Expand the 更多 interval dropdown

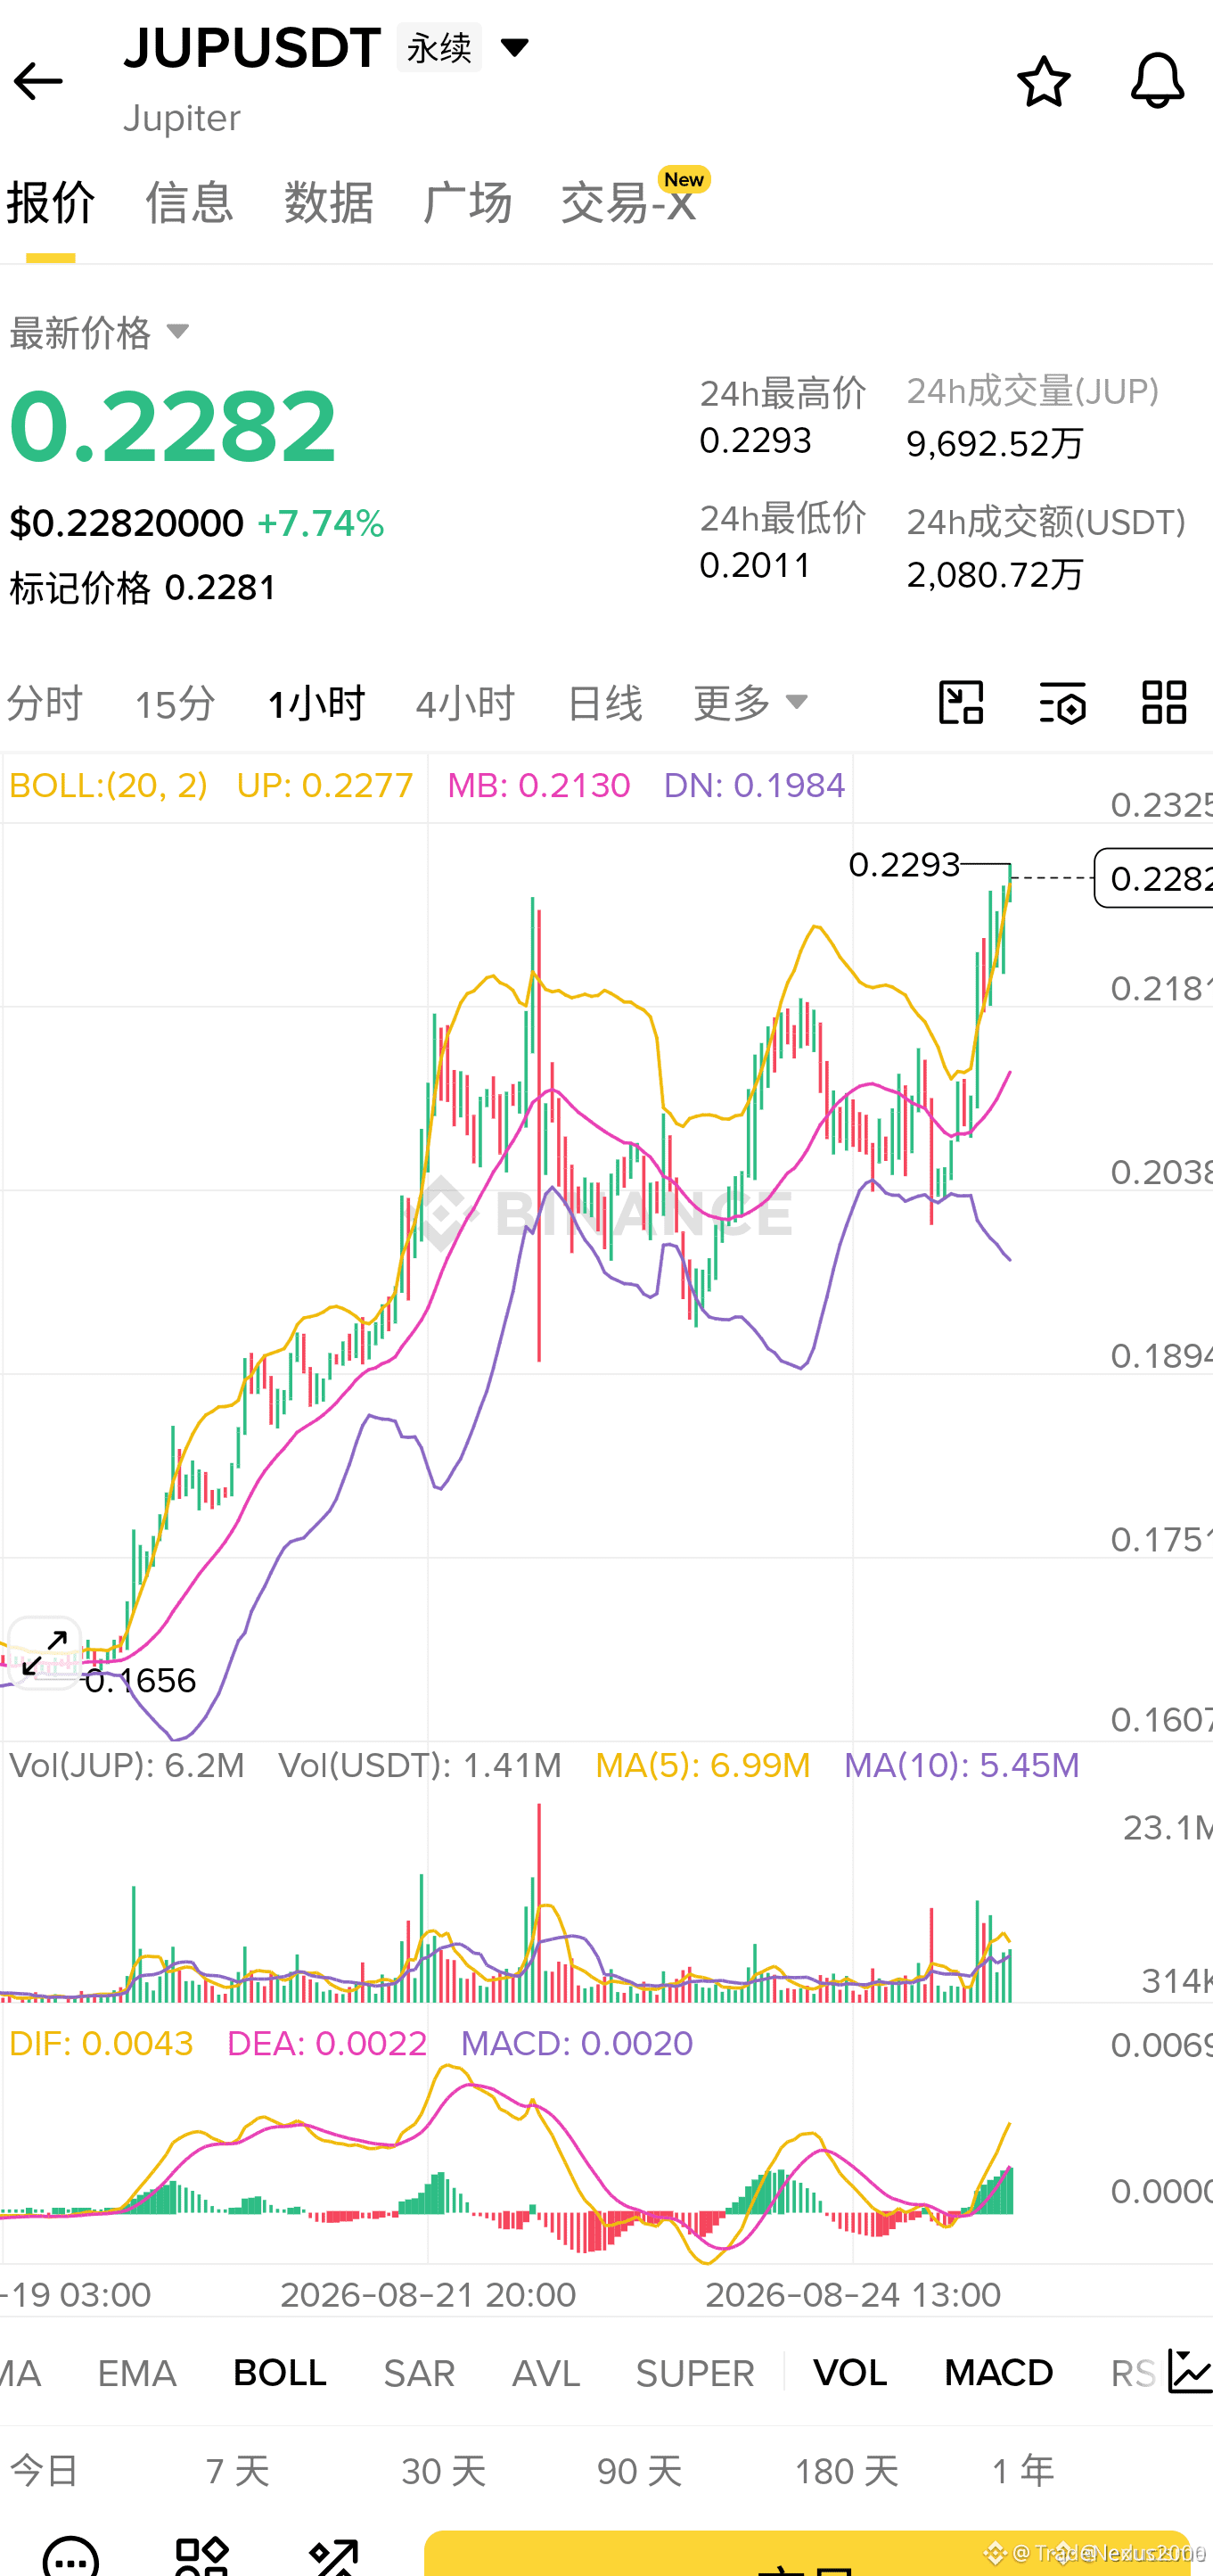[751, 703]
